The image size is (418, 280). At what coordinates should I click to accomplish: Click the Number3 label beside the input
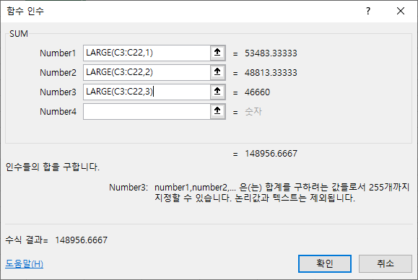[58, 92]
